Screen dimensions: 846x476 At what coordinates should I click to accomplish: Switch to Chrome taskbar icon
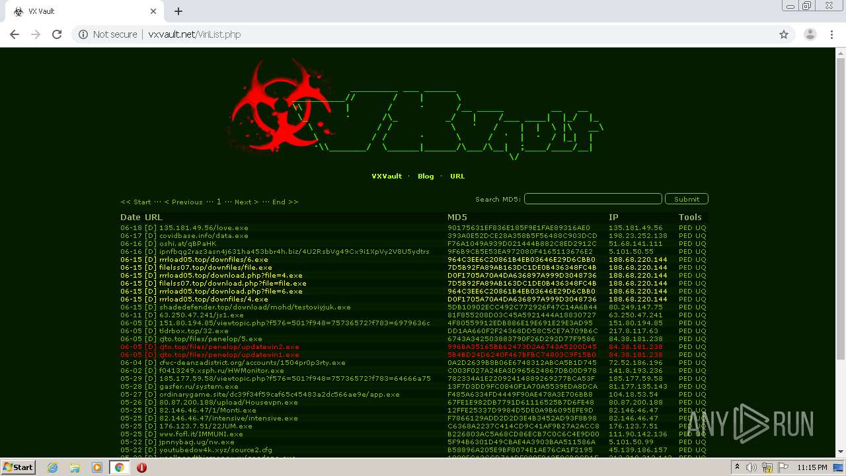120,467
